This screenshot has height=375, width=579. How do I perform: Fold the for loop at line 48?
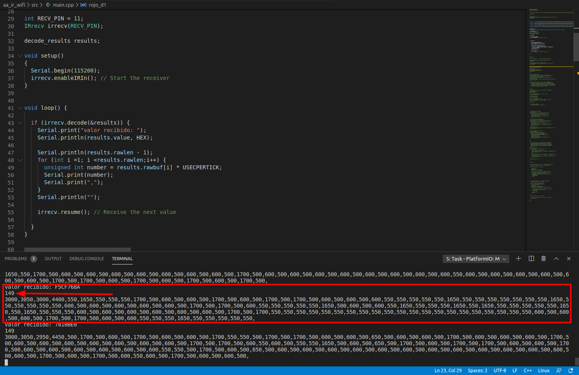click(x=20, y=160)
